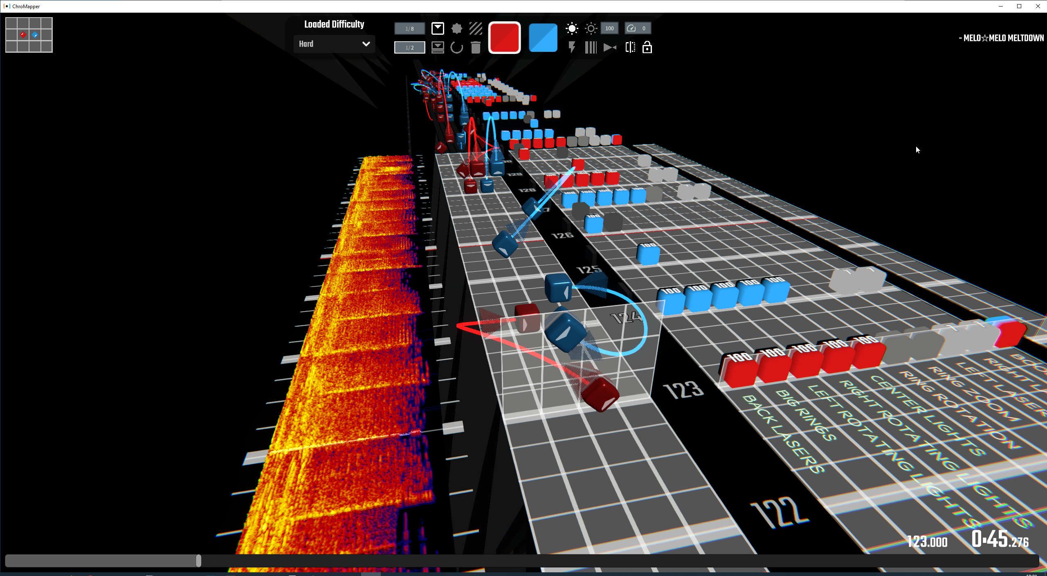Choose the blue note color swatch

tap(543, 38)
